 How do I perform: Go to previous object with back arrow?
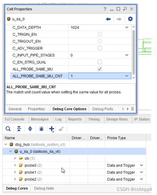point(108,19)
